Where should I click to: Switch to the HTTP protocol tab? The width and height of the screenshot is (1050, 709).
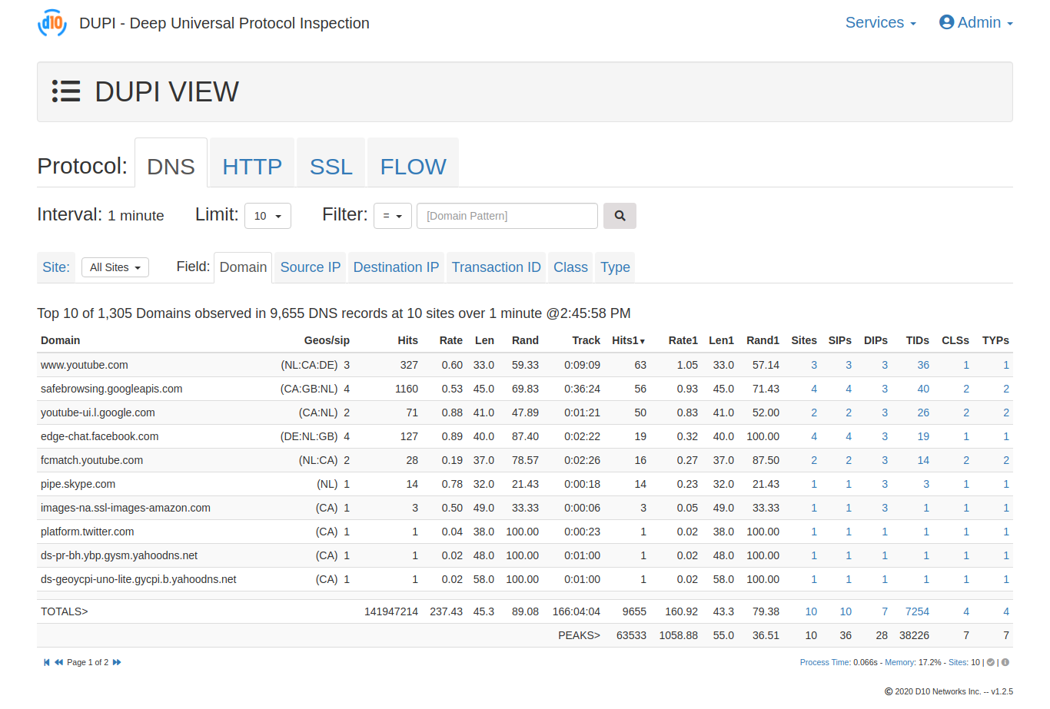click(x=252, y=166)
